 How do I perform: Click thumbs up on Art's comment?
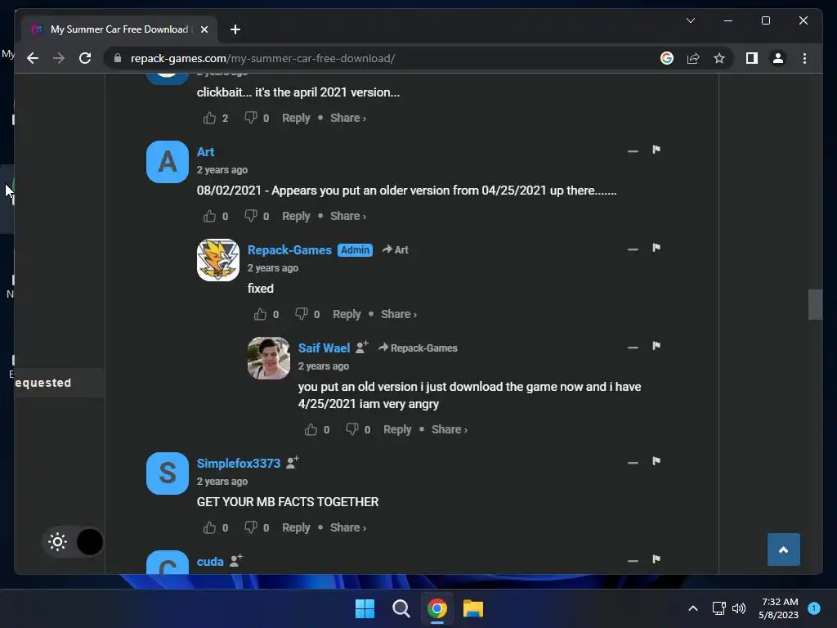click(209, 216)
